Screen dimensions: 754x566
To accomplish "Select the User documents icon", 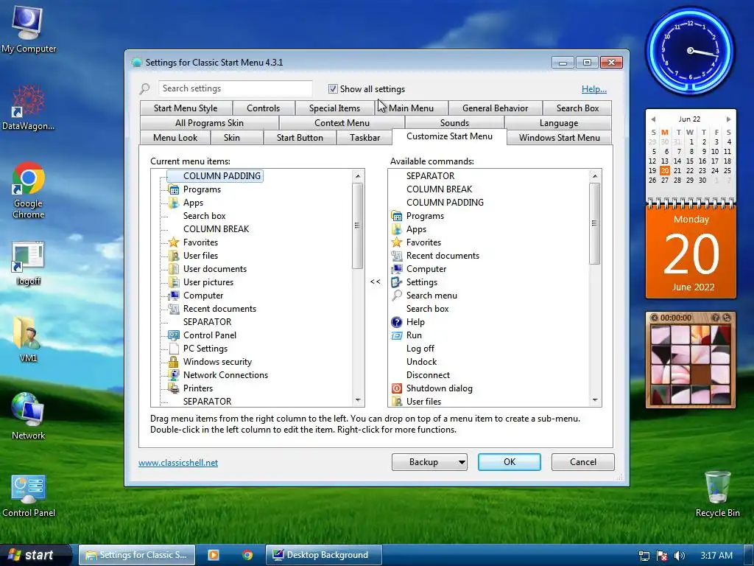I will point(174,269).
